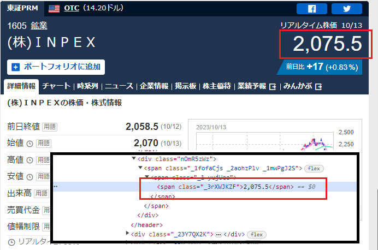Screen dimensions: 378x250
Task: Click the flex badge beside _23Y7QX2K div
Action: point(257,234)
